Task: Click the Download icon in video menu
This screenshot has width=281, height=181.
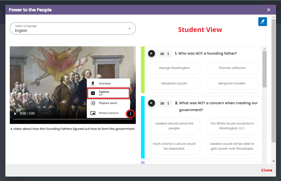Action: 93,83
